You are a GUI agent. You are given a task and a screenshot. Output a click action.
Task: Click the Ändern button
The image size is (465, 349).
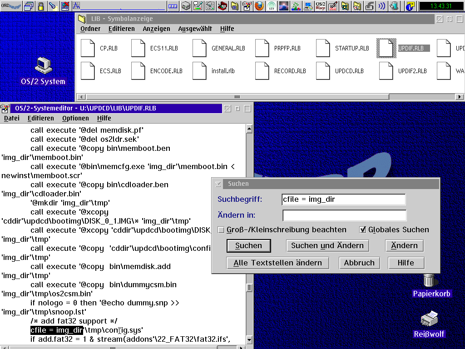405,246
